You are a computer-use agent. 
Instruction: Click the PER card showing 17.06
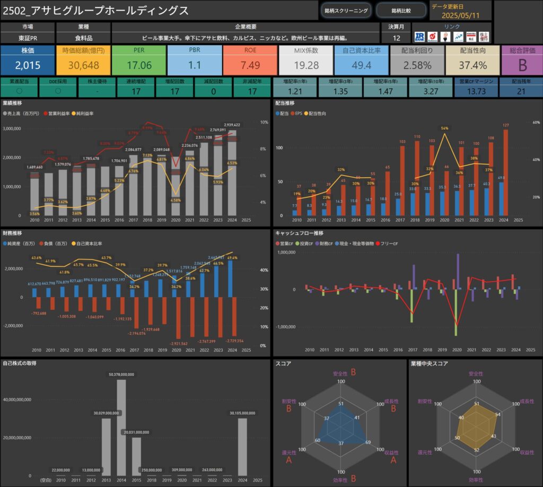pyautogui.click(x=139, y=60)
